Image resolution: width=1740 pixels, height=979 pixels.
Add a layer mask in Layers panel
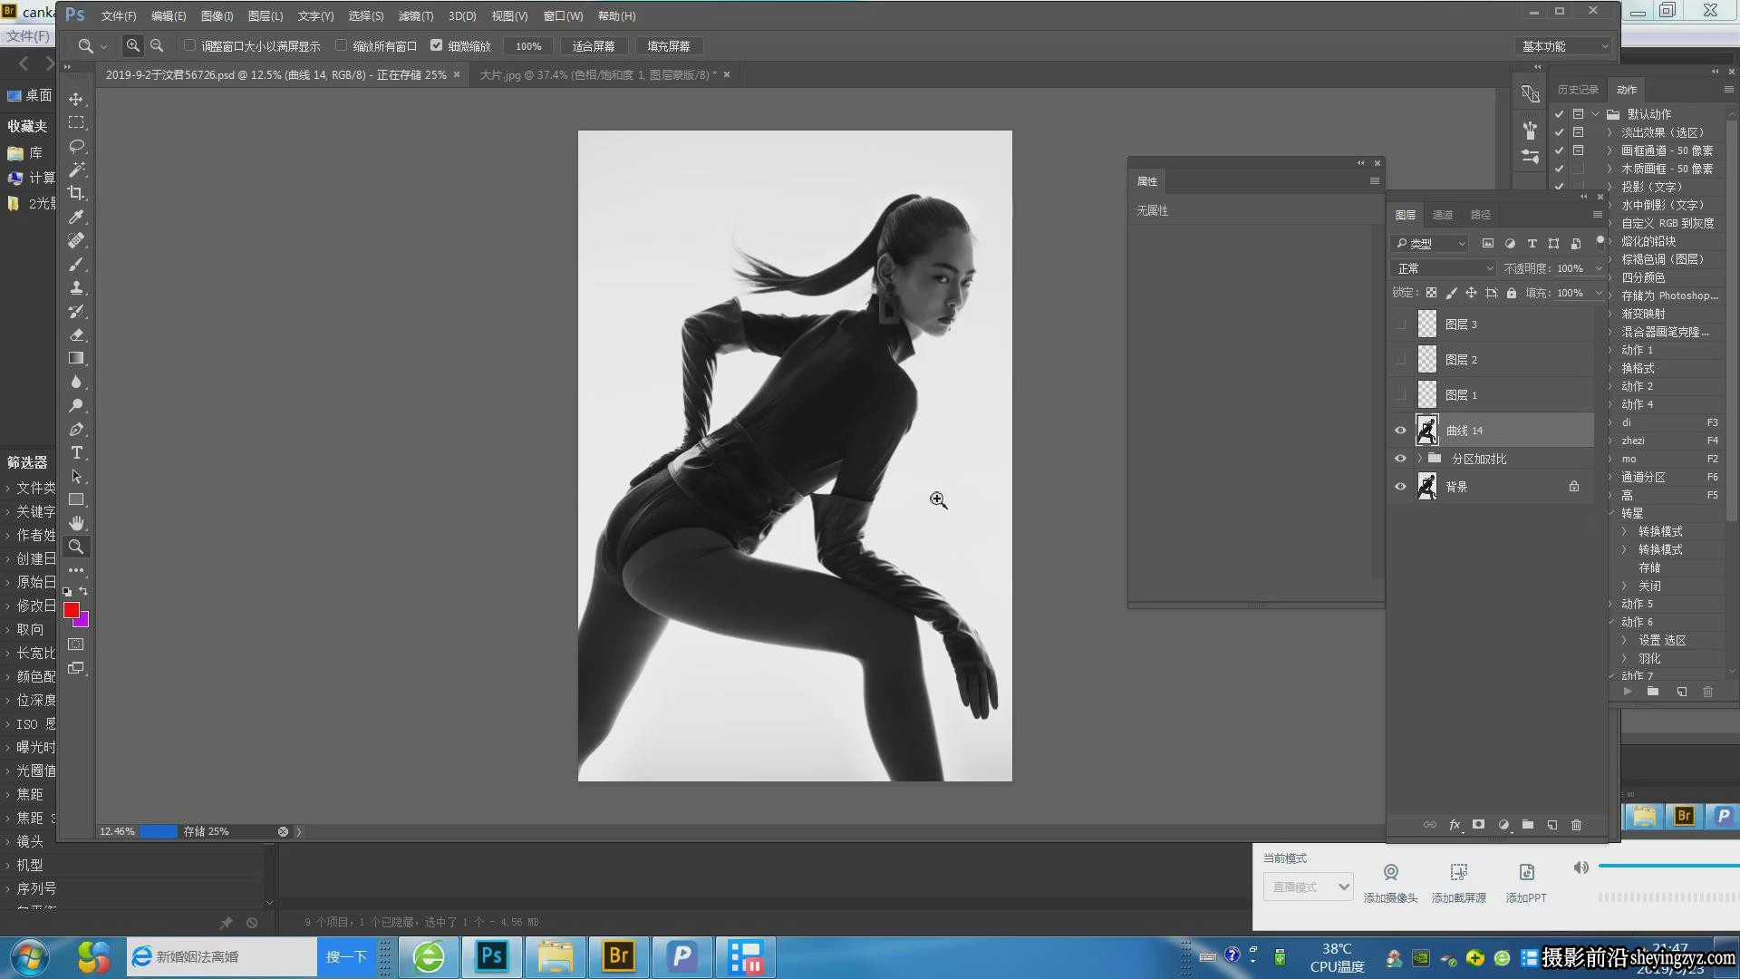[x=1478, y=825]
